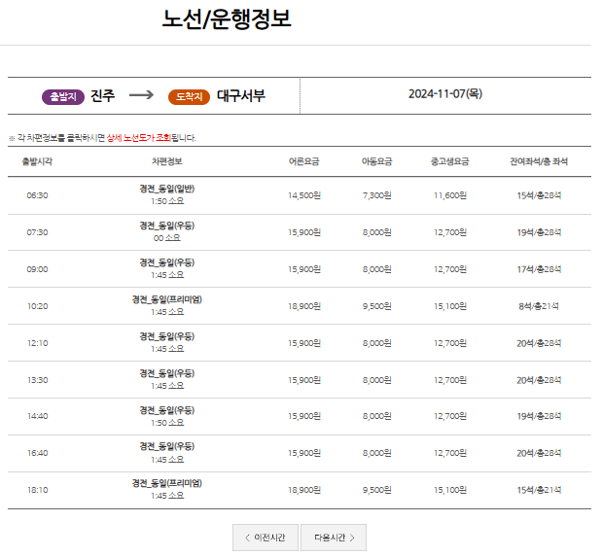The height and width of the screenshot is (556, 602).
Task: Click the 14:40 departure time
Action: coord(37,416)
